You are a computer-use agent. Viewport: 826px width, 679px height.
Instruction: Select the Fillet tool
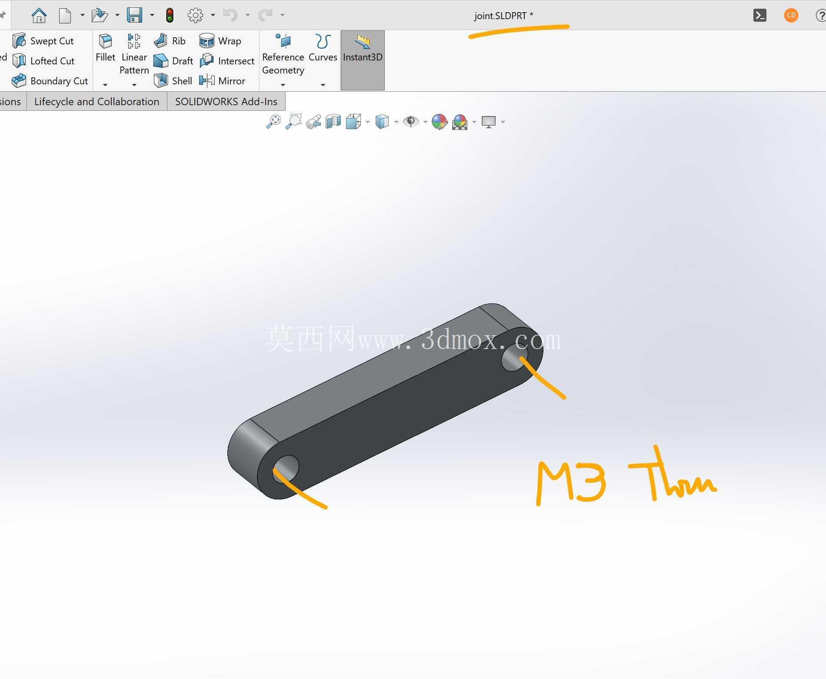point(105,48)
